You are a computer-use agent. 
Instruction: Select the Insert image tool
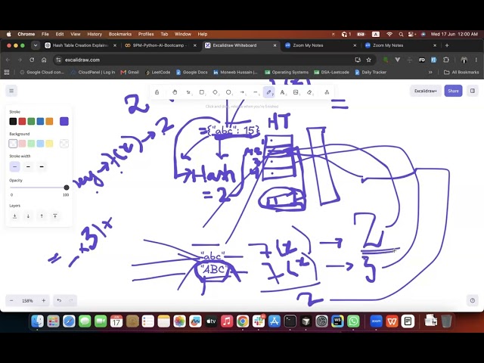pyautogui.click(x=296, y=92)
